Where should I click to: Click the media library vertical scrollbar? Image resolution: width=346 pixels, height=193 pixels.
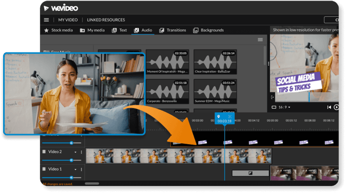[265, 56]
